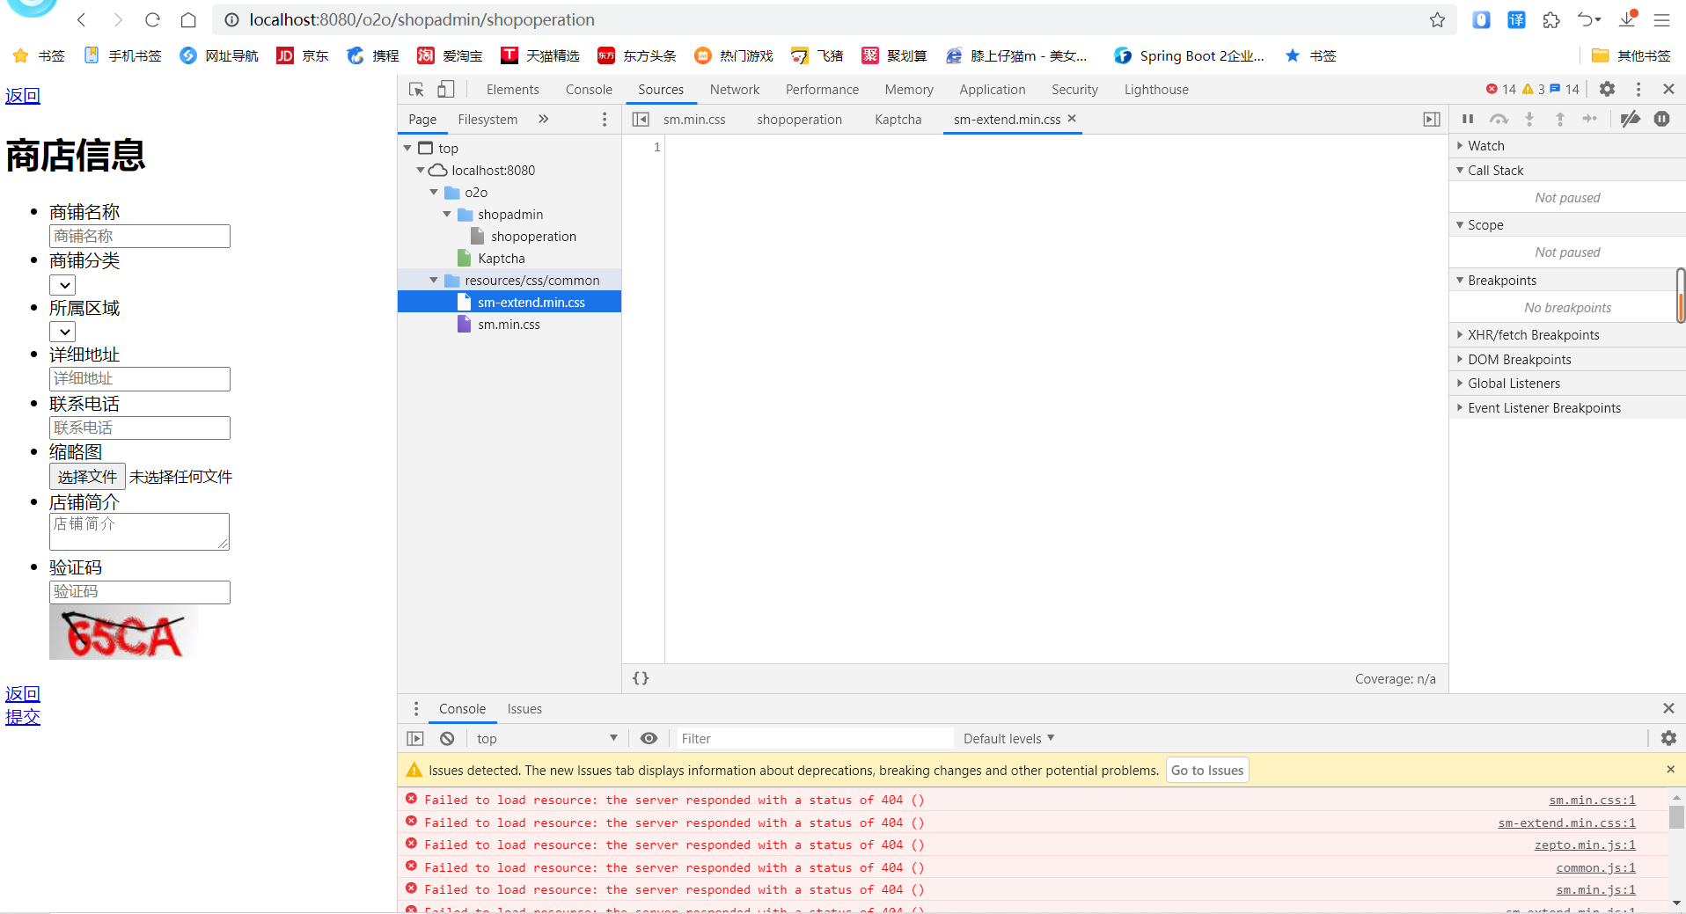Open the Issues drawer tab
This screenshot has width=1686, height=914.
(524, 709)
